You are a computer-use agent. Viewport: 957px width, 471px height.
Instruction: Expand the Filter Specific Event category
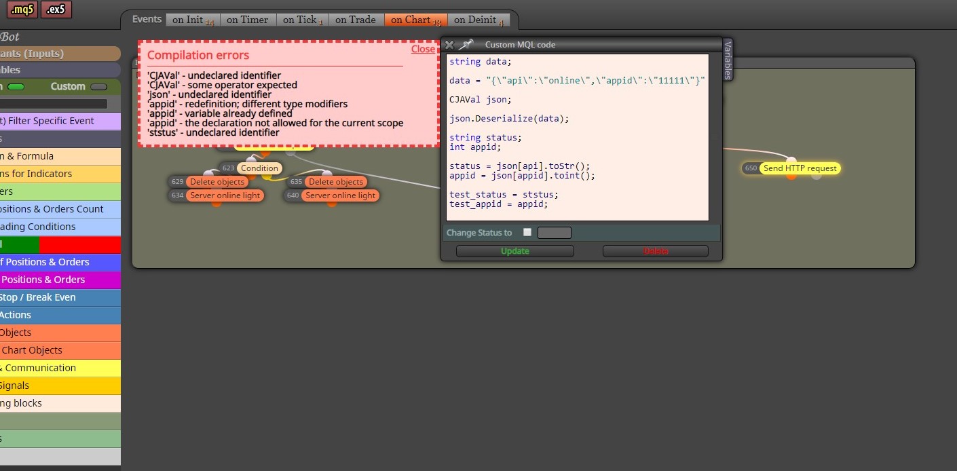tap(60, 121)
